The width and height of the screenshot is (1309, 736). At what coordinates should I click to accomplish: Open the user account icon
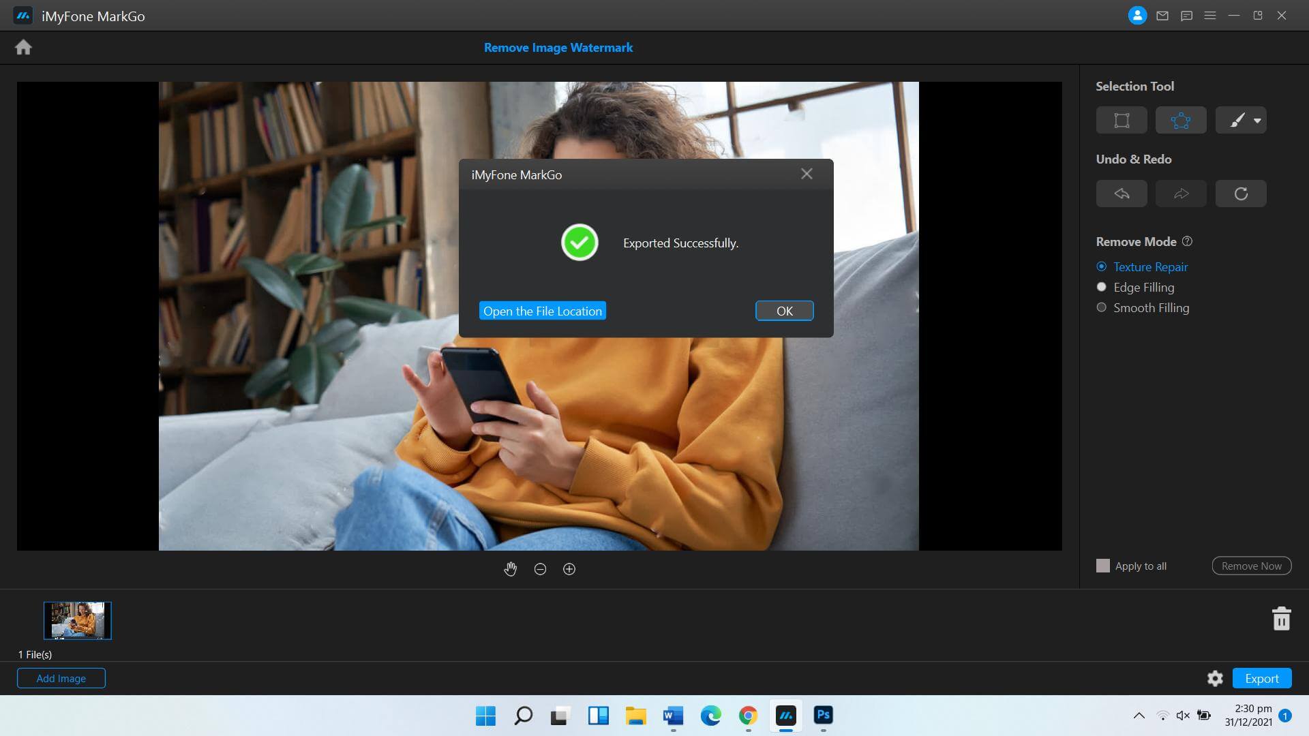click(x=1137, y=15)
